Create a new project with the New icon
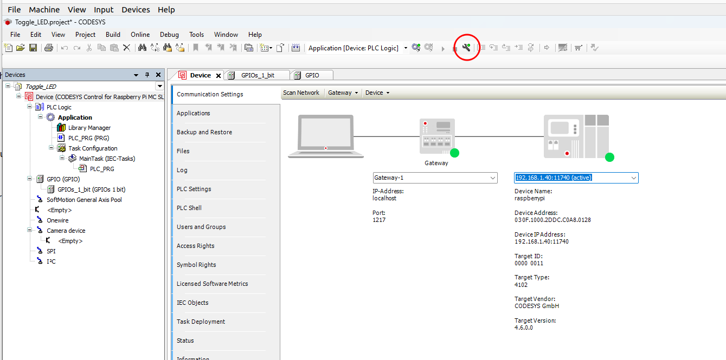Viewport: 726px width, 360px height. (8, 48)
